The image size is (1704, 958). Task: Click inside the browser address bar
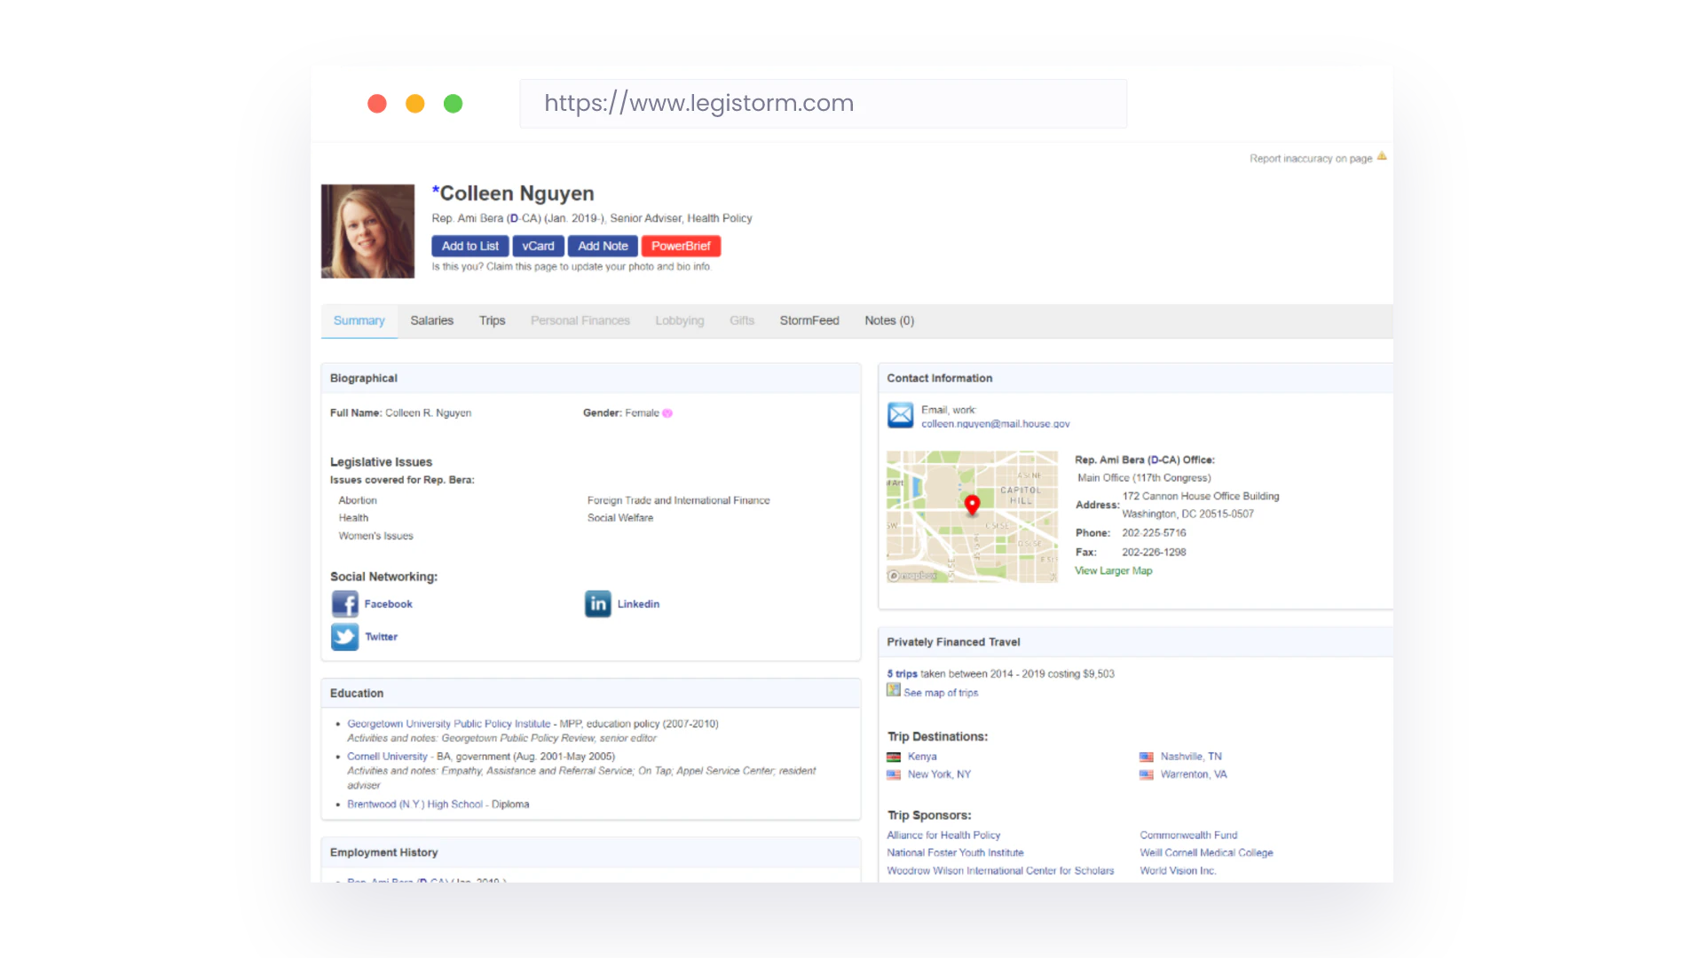click(x=823, y=103)
